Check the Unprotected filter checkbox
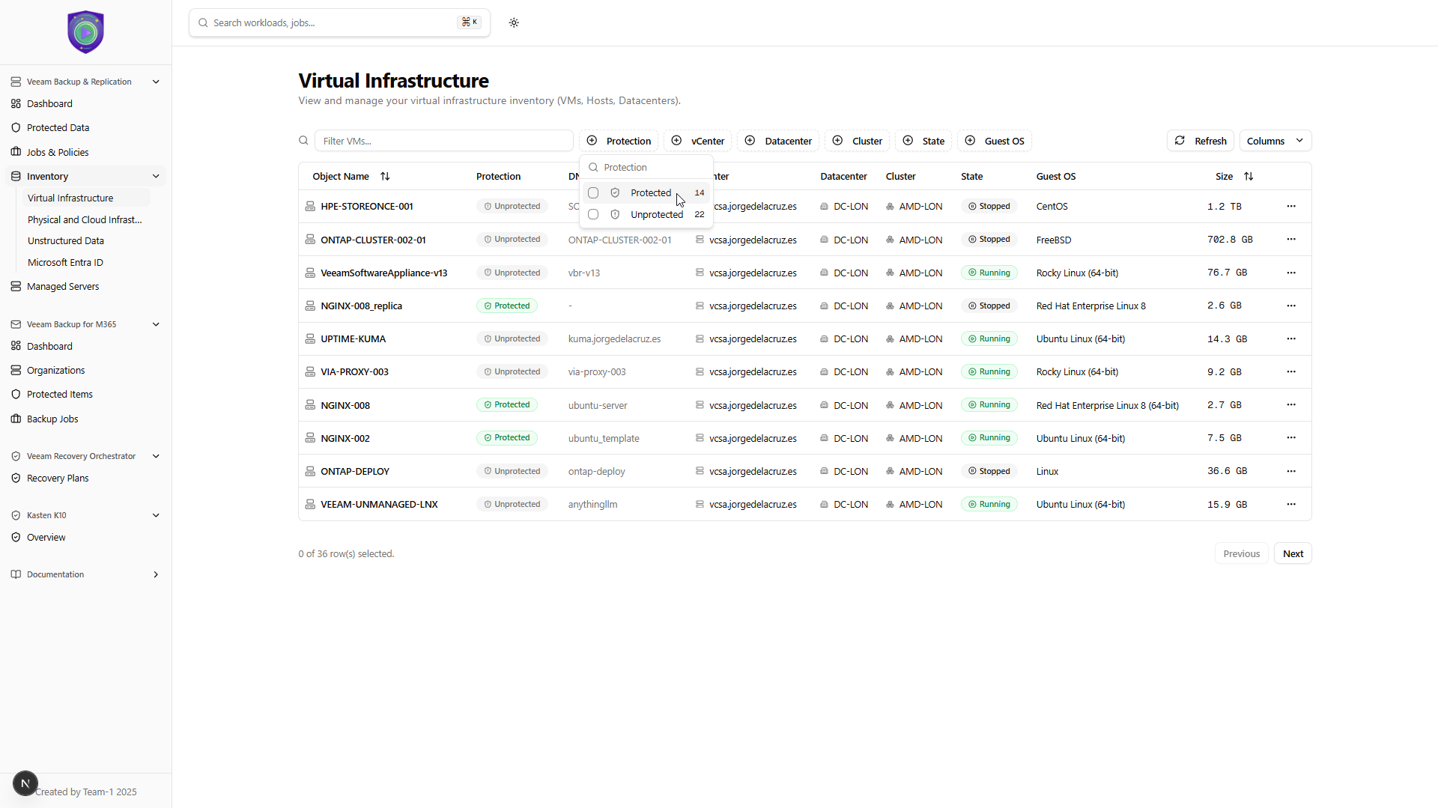The image size is (1438, 808). coord(593,215)
